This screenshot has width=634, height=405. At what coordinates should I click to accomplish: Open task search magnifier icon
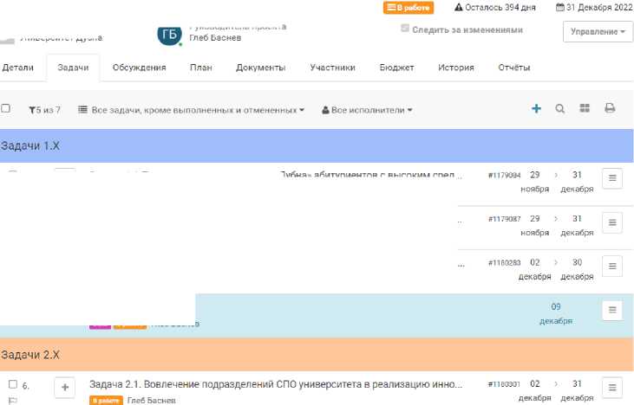560,108
